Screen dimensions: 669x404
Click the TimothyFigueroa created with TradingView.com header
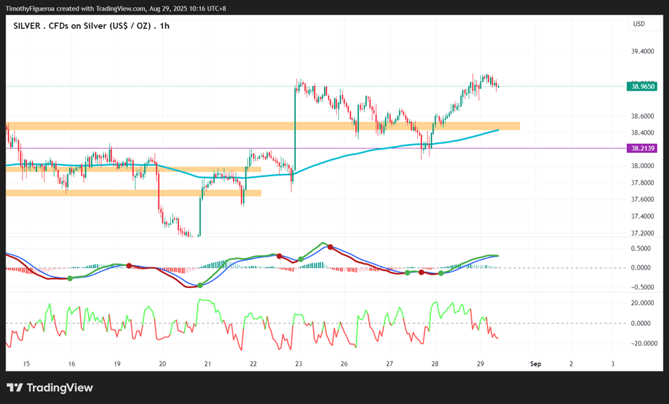click(x=116, y=8)
